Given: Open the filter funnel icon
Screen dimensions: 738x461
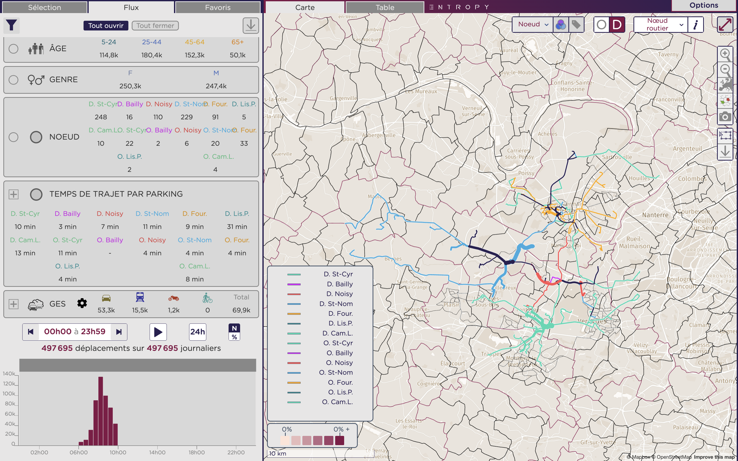Looking at the screenshot, I should point(12,25).
